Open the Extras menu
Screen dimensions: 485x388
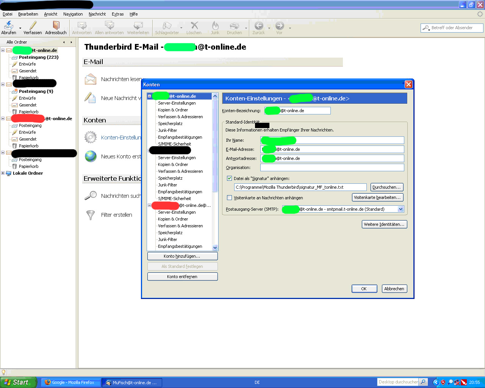(x=118, y=14)
